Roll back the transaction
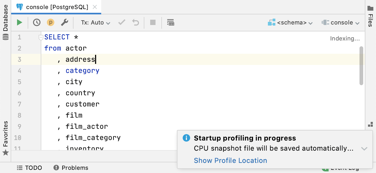Image resolution: width=376 pixels, height=173 pixels. tap(135, 22)
